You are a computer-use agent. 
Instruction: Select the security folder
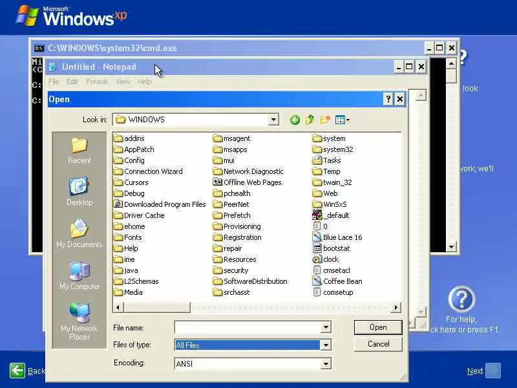(231, 270)
